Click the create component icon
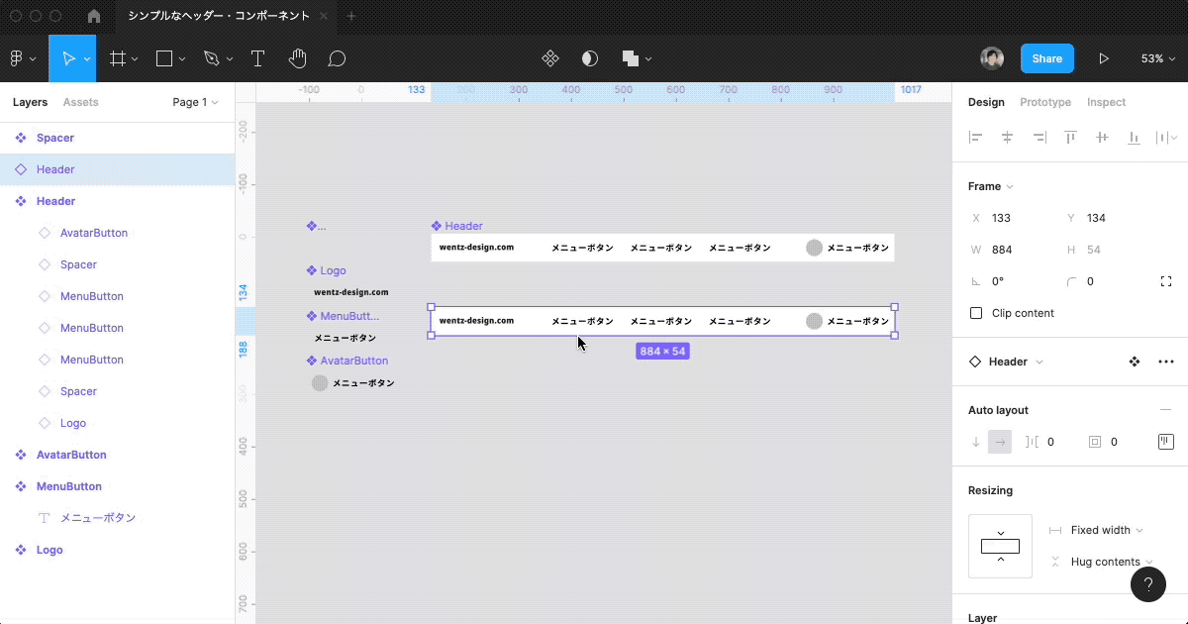The height and width of the screenshot is (624, 1188). tap(550, 58)
